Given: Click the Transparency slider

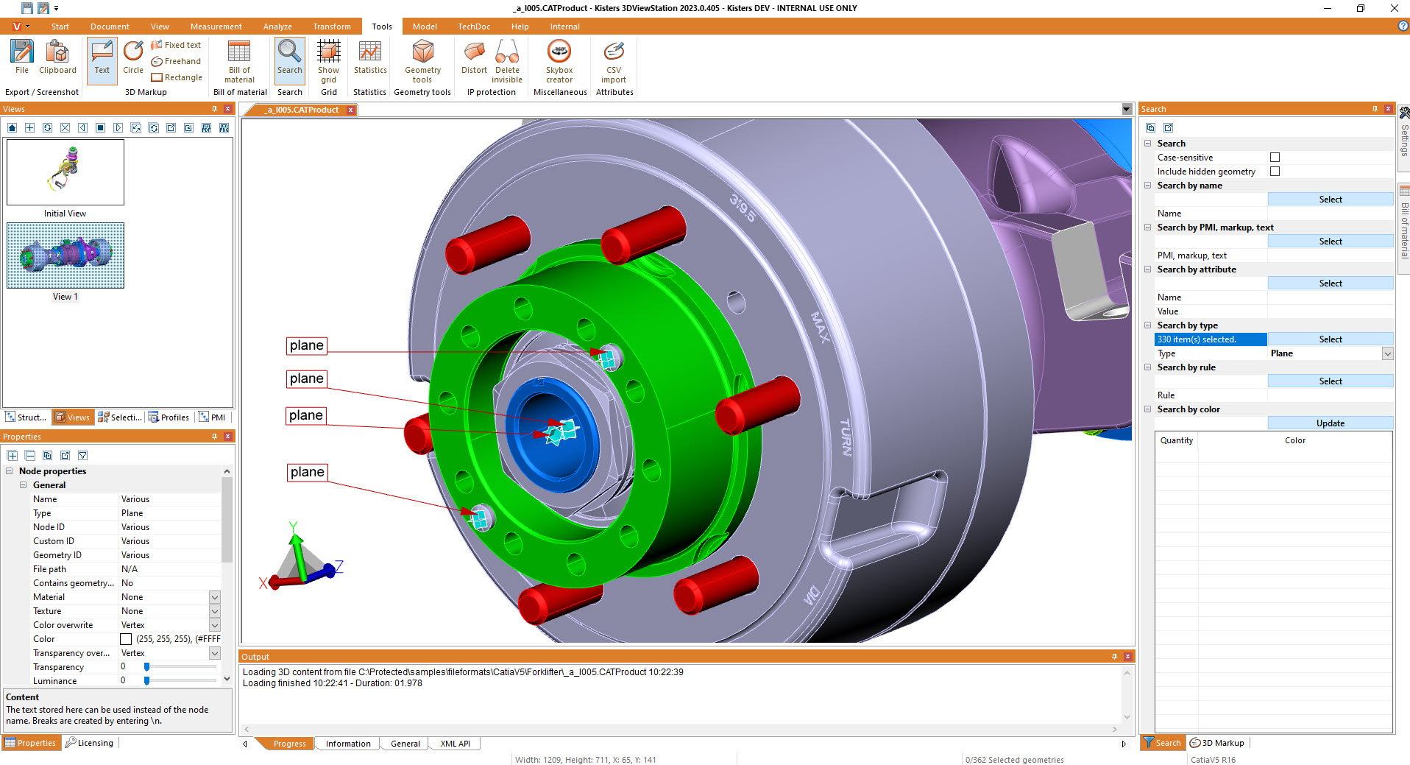Looking at the screenshot, I should point(180,667).
